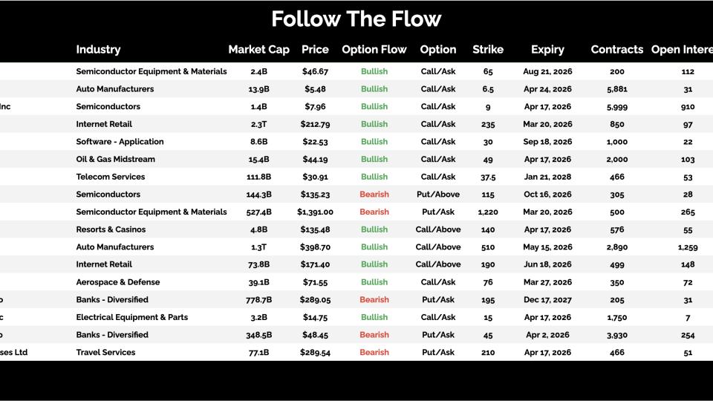
Task: Click the Follow The Flow title
Action: [x=356, y=19]
